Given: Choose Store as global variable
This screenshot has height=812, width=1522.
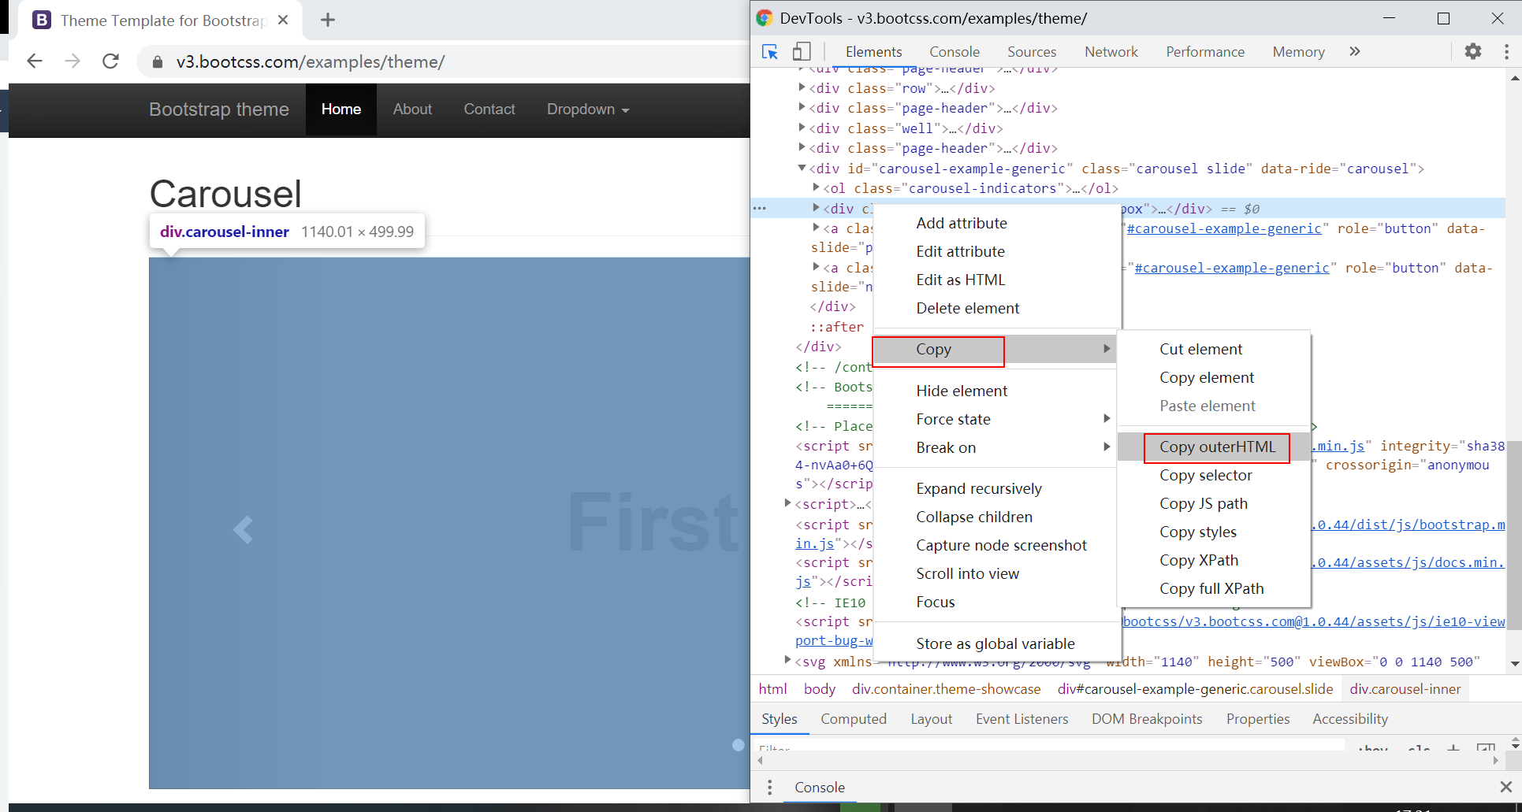Looking at the screenshot, I should (x=997, y=643).
